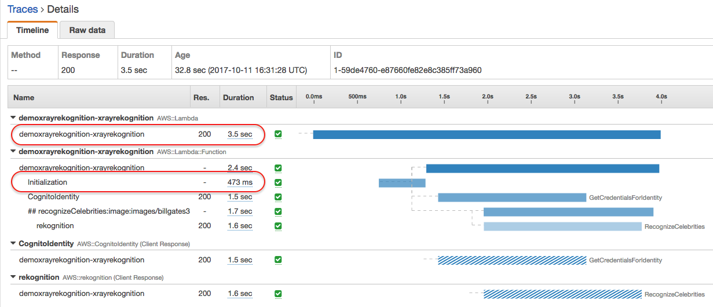Screen dimensions: 713x307
Task: Click status check on the 1.6 sec rekognition subsegment row
Action: [x=278, y=226]
